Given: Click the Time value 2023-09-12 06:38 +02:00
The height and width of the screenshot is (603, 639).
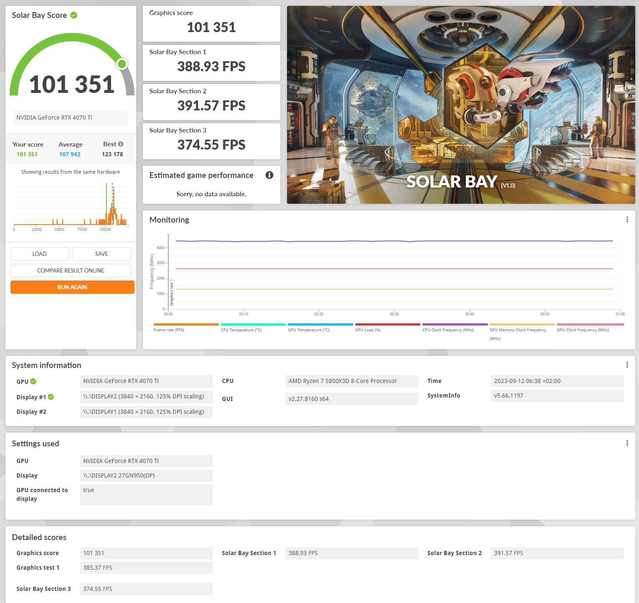Looking at the screenshot, I should point(557,381).
